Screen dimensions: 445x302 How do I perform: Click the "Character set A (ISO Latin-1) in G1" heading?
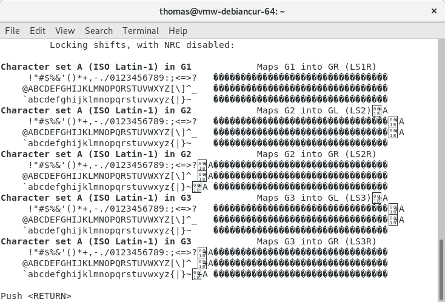pyautogui.click(x=96, y=67)
